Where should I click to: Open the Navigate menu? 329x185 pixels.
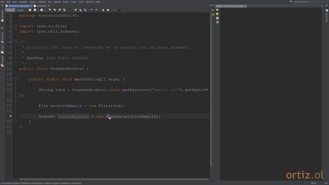23,2
